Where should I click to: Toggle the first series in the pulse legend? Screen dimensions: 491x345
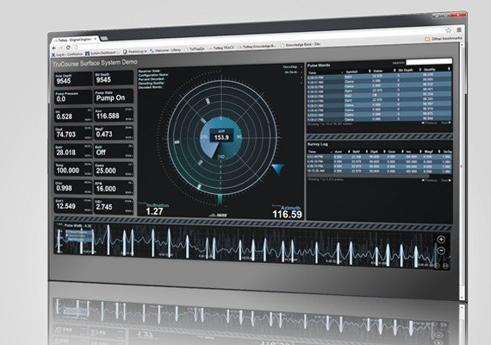point(77,232)
